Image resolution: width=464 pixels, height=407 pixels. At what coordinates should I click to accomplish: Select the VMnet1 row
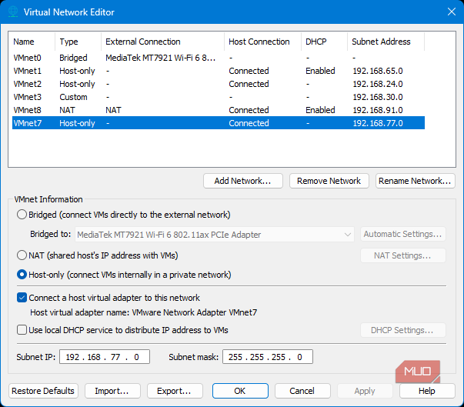[219, 71]
